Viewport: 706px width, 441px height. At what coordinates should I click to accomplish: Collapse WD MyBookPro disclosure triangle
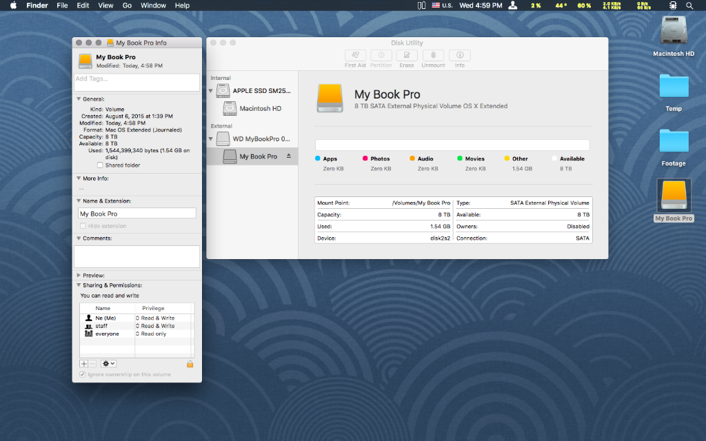tap(210, 139)
